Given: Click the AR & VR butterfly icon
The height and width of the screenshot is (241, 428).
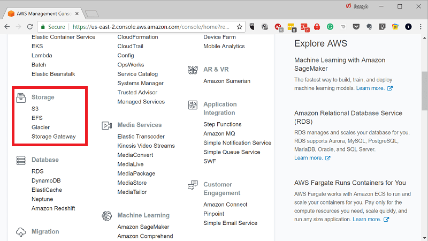Looking at the screenshot, I should (x=193, y=70).
